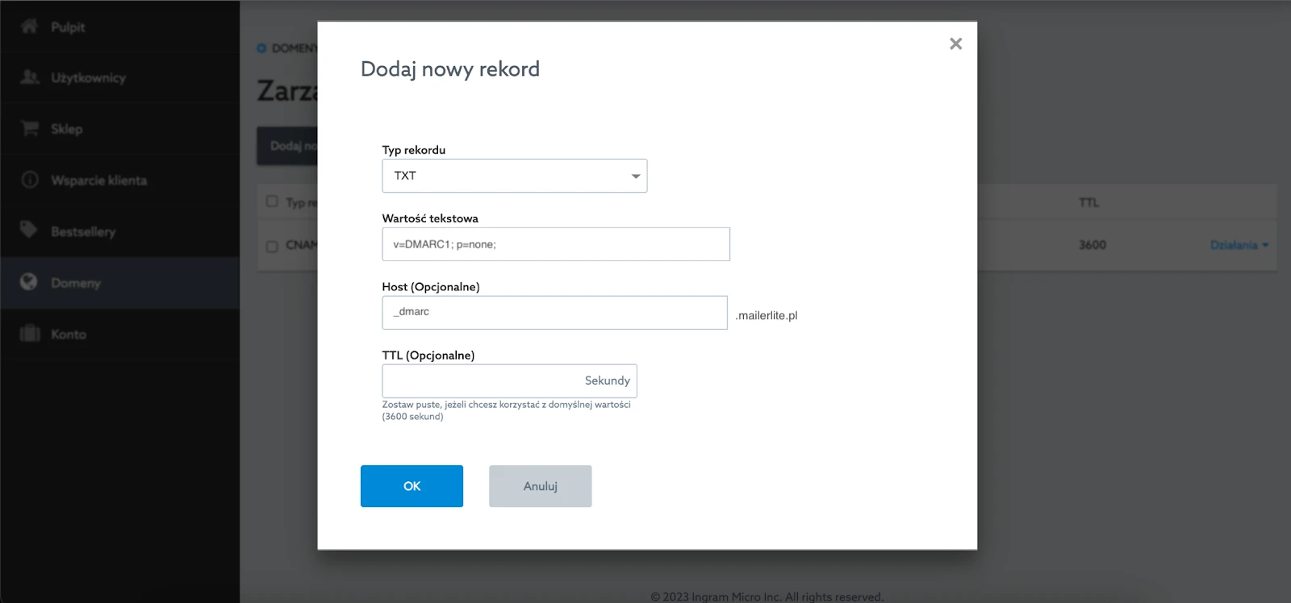Click the Anuluj cancel button

click(540, 486)
